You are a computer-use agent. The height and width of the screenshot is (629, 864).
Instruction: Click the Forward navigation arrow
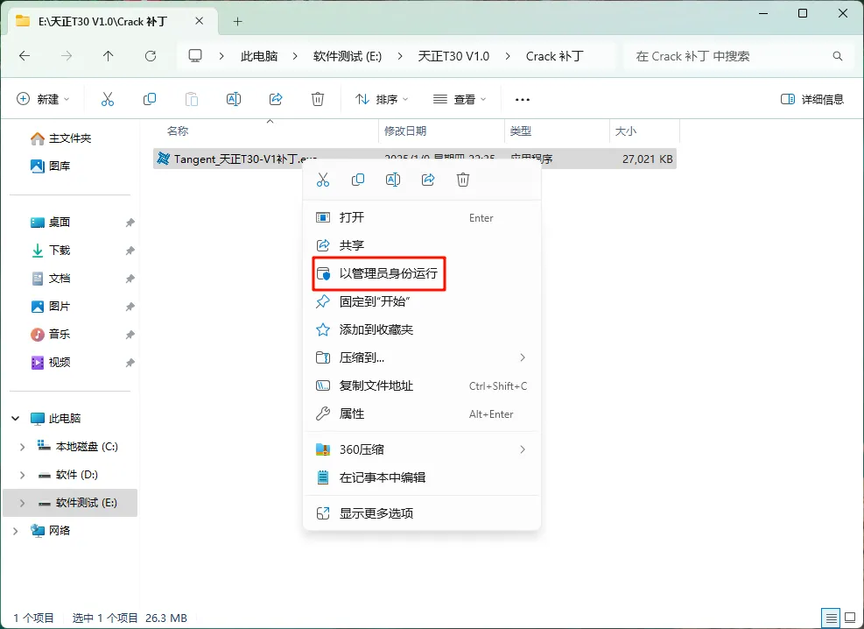coord(67,56)
